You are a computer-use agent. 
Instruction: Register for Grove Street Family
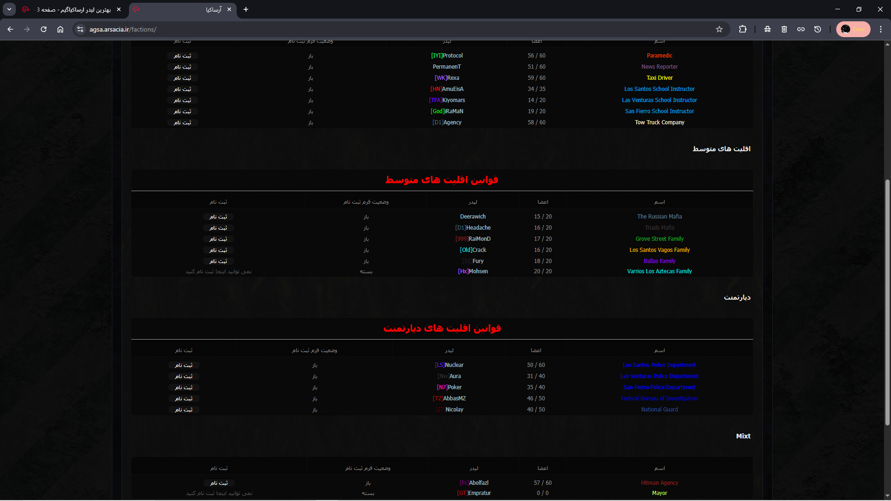[218, 239]
